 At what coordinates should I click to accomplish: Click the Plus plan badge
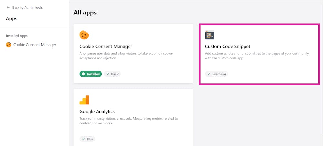pyautogui.click(x=88, y=139)
